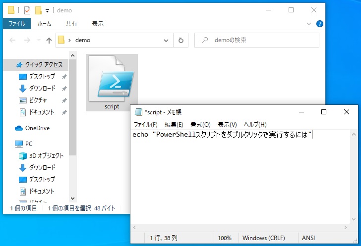Viewport: 361px width, 246px height.
Task: Click pin icon beside Quick Access ダウンロード
Action: [64, 89]
